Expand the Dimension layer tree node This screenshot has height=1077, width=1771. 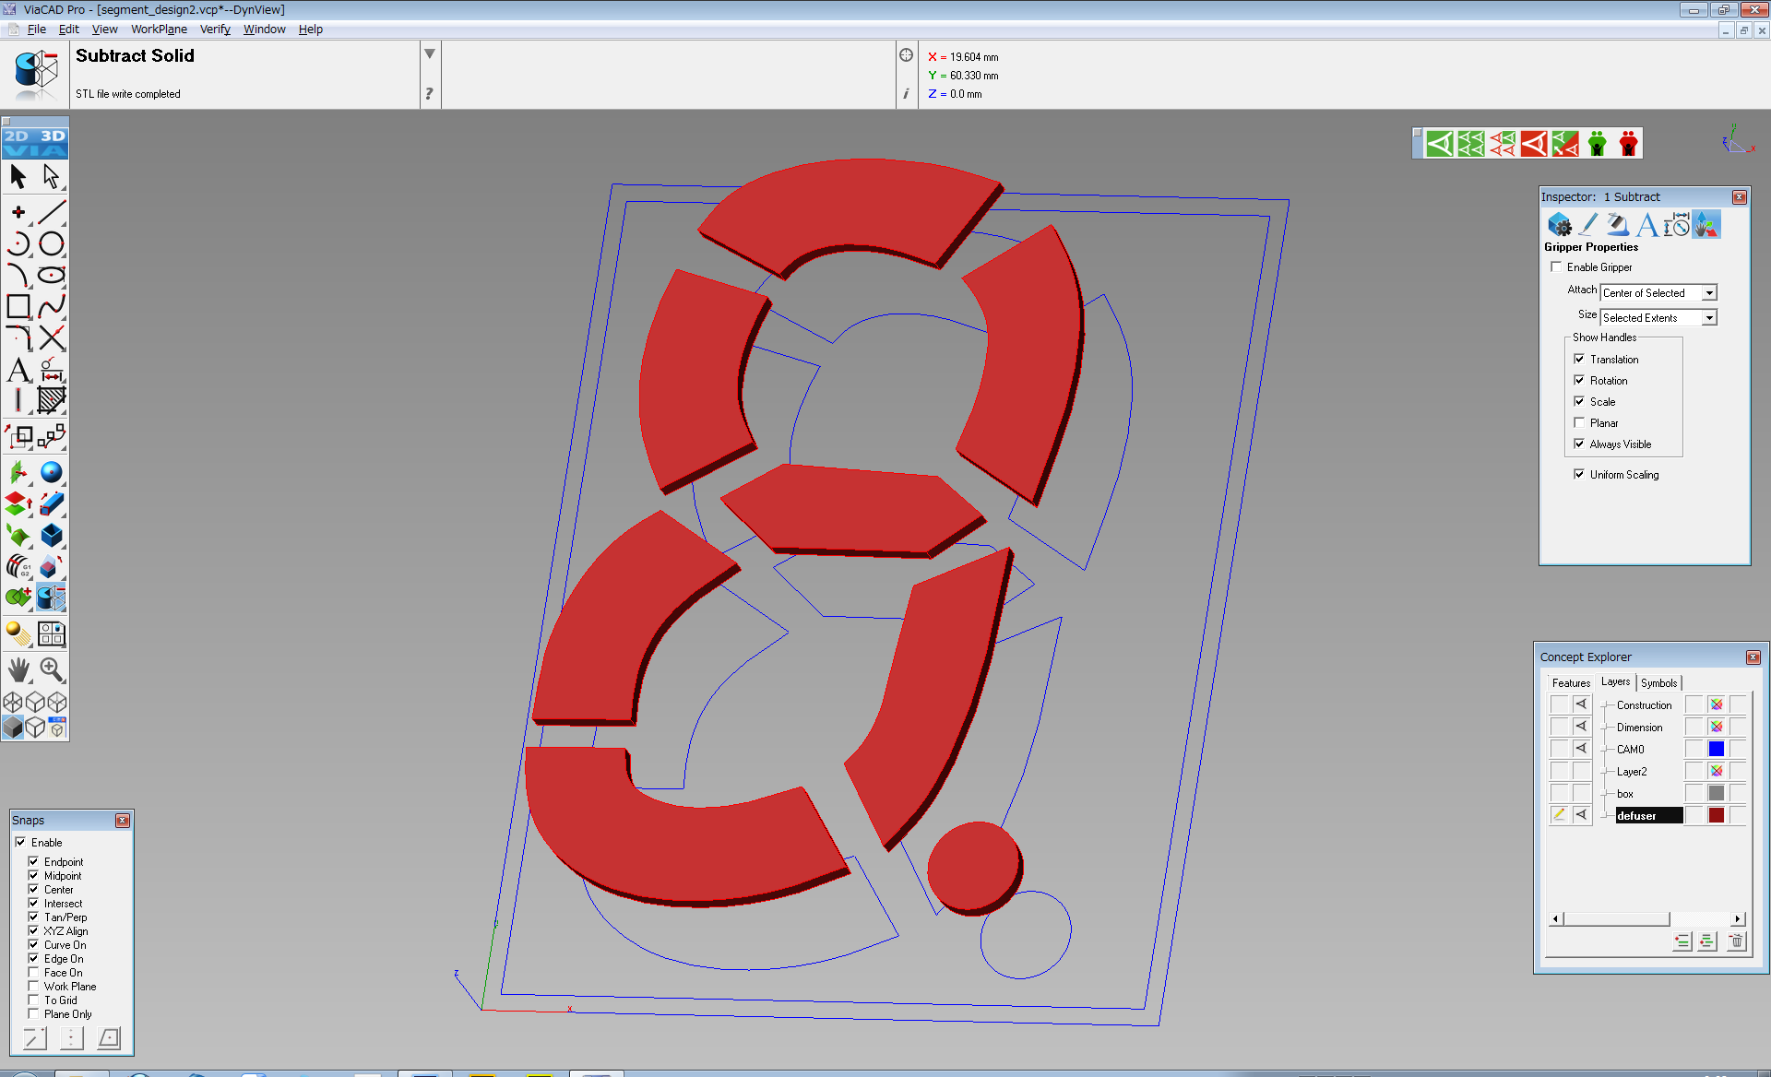click(x=1605, y=728)
